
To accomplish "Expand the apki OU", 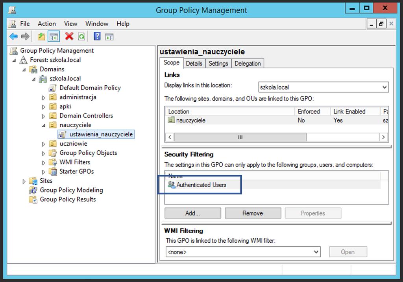I will [x=43, y=107].
